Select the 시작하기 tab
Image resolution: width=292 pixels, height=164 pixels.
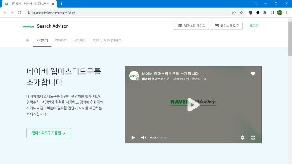coord(42,40)
